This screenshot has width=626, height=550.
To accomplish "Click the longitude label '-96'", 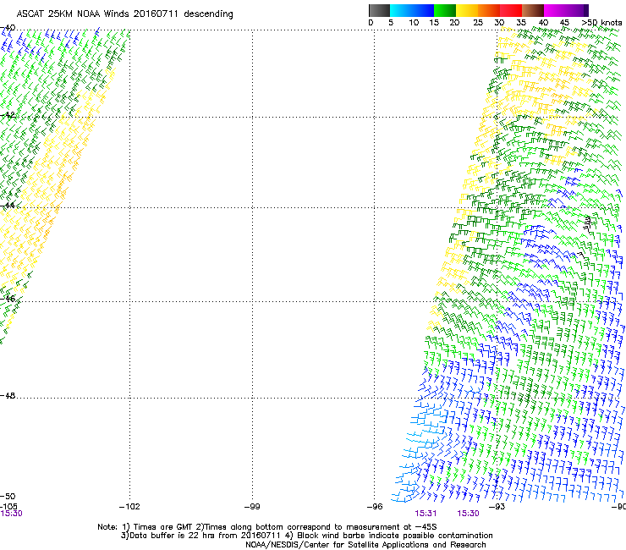I will 375,507.
